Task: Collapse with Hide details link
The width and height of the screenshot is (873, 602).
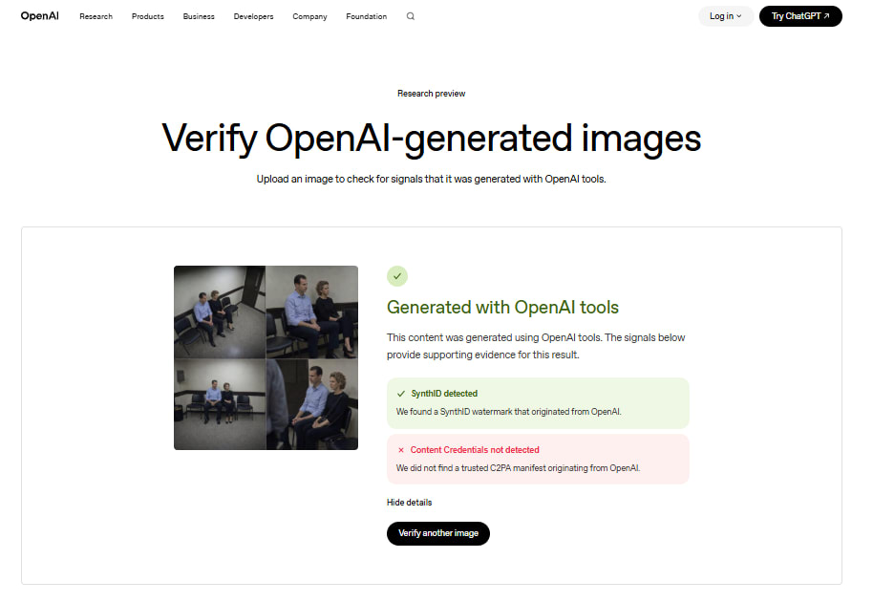Action: click(409, 503)
